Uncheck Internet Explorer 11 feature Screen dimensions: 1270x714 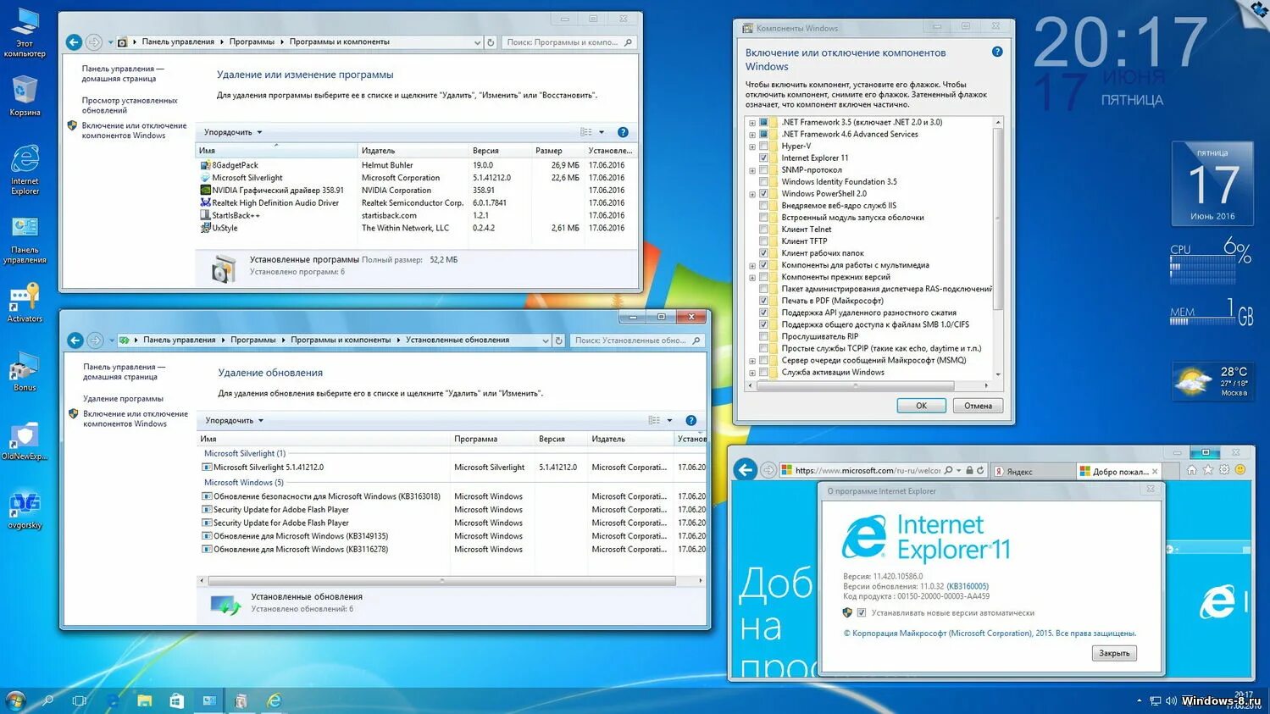pyautogui.click(x=763, y=158)
